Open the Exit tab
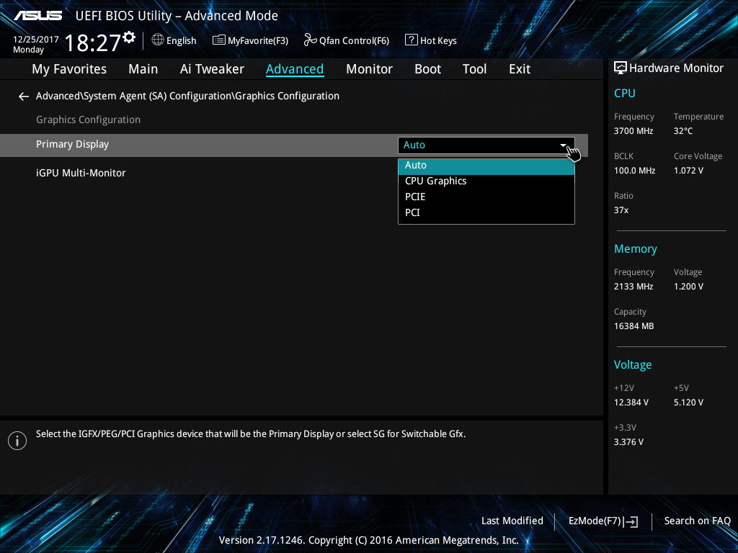738x553 pixels. 520,69
